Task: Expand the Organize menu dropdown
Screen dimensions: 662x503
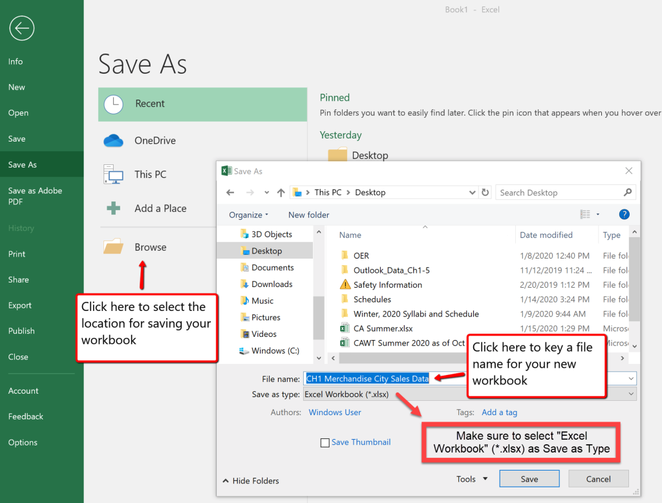Action: (248, 214)
